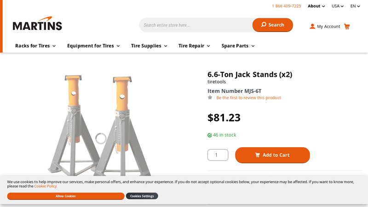Click the magnifier icon in Search button
The height and width of the screenshot is (207, 368).
click(264, 25)
